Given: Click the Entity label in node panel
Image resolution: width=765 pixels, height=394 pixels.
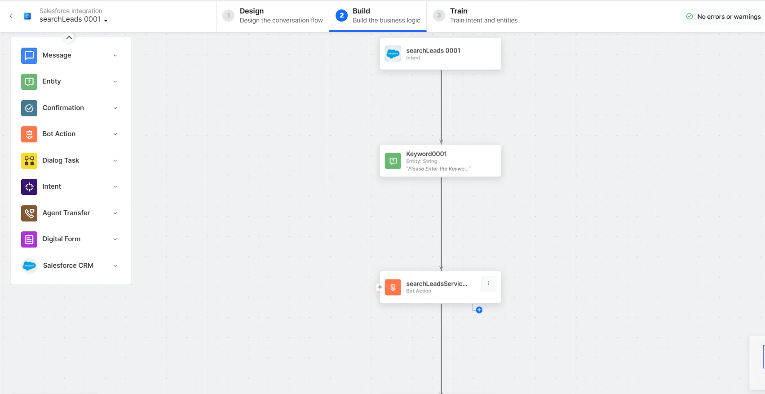Looking at the screenshot, I should pyautogui.click(x=52, y=81).
